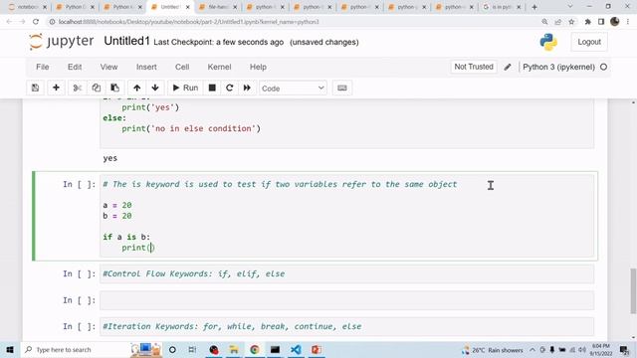Interrupt the kernel with the stop icon
Screen dimensions: 637x358
[212, 89]
